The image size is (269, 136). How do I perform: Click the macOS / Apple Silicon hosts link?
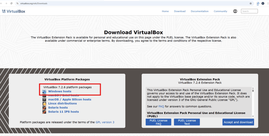coord(70,100)
